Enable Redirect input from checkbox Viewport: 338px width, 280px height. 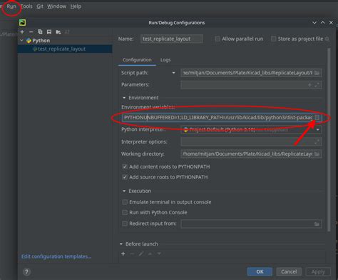pos(125,224)
